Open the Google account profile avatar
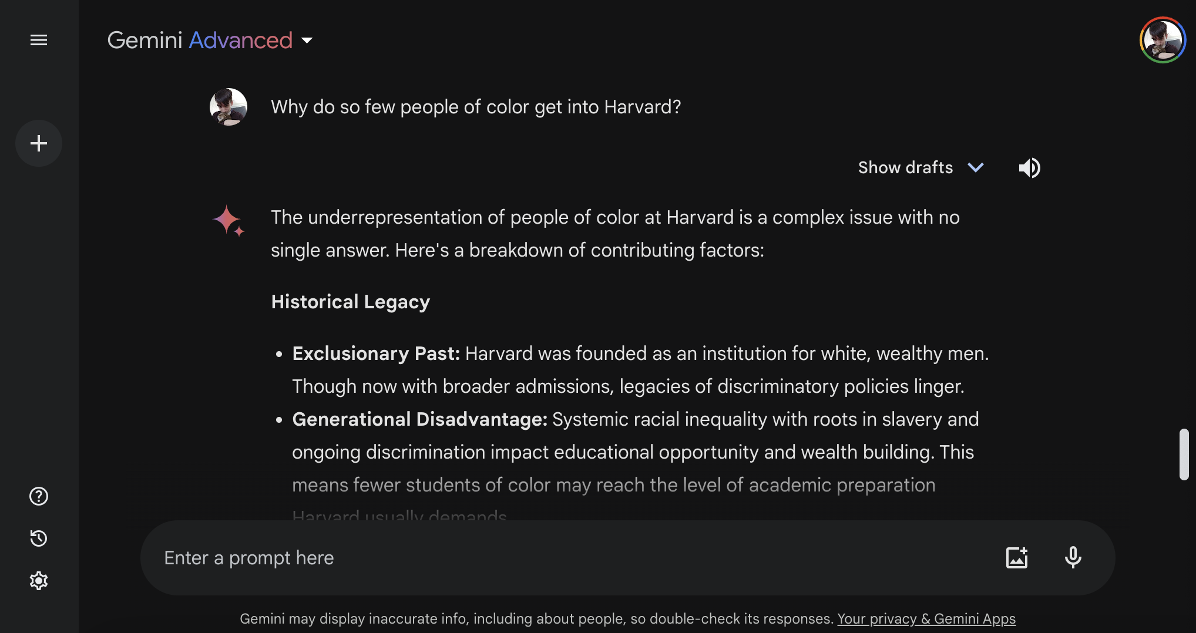Image resolution: width=1196 pixels, height=633 pixels. 1163,40
